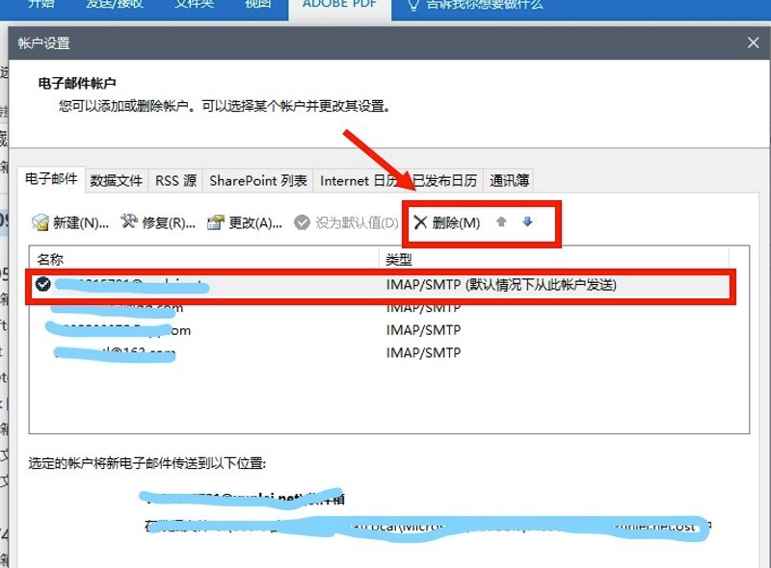Click the lightbulb Tell Me icon
Screen dimensions: 771x568
[413, 5]
